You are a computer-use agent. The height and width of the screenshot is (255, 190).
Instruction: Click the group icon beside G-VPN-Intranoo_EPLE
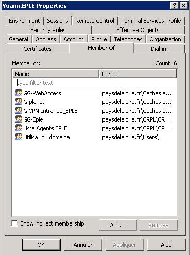(x=19, y=111)
